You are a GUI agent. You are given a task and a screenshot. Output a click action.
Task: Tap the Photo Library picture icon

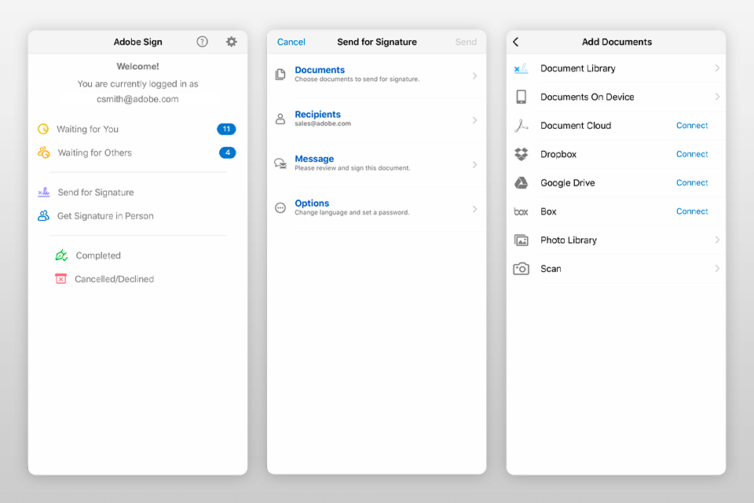[x=522, y=240]
